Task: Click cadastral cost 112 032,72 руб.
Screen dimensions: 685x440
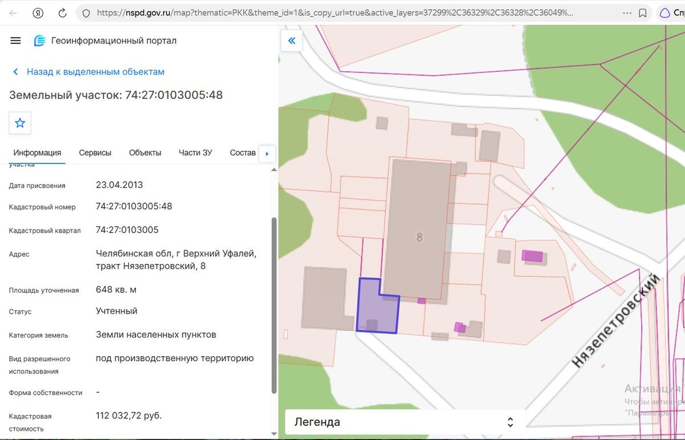Action: tap(129, 415)
